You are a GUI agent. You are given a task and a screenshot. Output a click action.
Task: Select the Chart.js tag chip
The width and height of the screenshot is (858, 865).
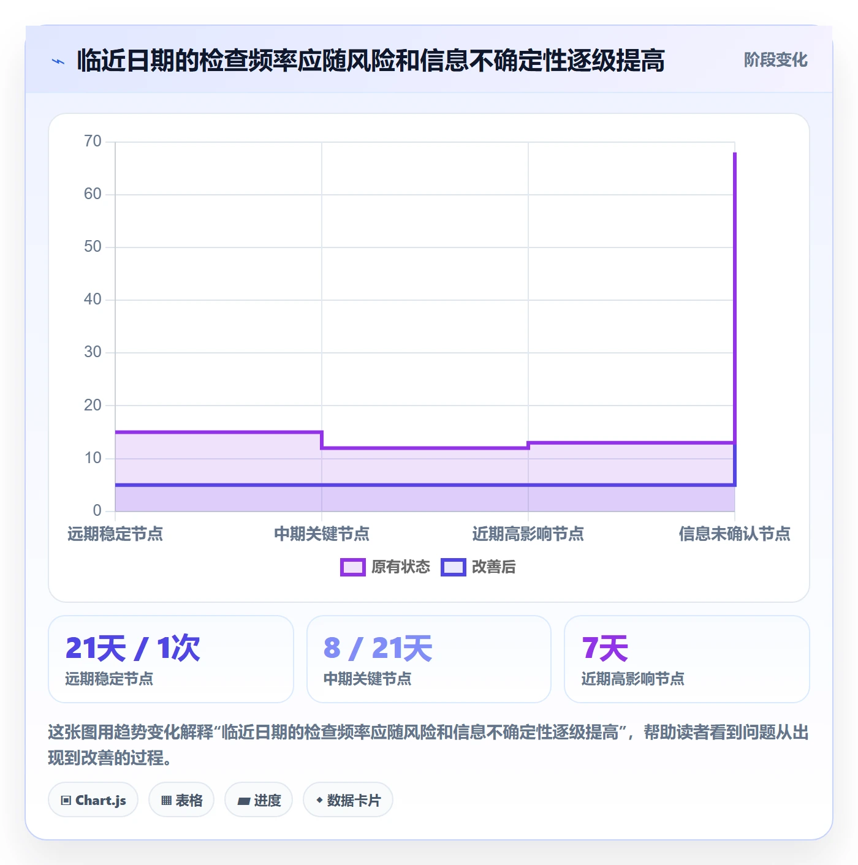pyautogui.click(x=93, y=800)
